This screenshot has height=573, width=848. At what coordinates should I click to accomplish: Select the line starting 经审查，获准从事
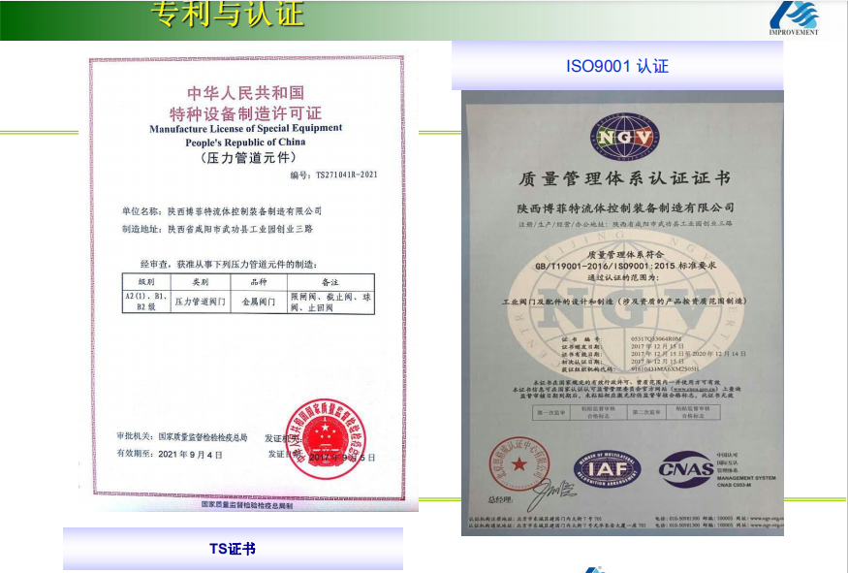pos(229,264)
